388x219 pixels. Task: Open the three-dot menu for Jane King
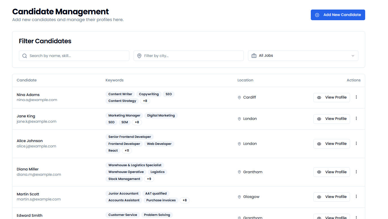click(356, 118)
